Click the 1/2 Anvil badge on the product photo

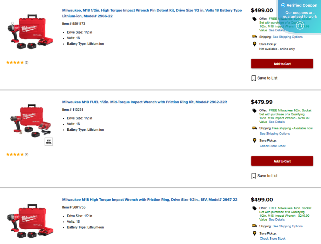tap(48, 141)
